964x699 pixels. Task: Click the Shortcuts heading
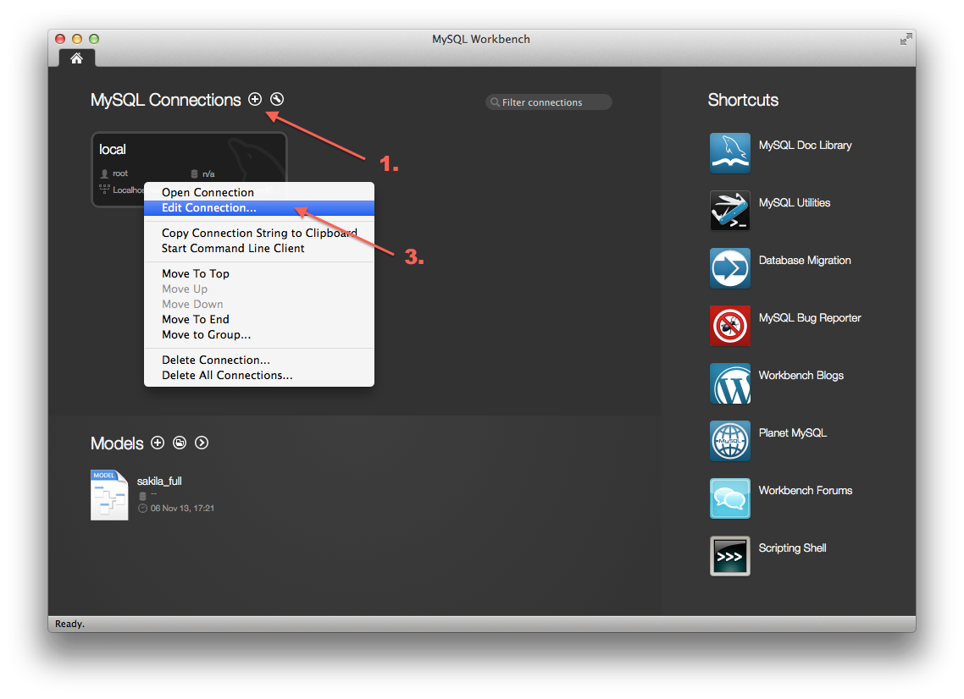tap(743, 100)
